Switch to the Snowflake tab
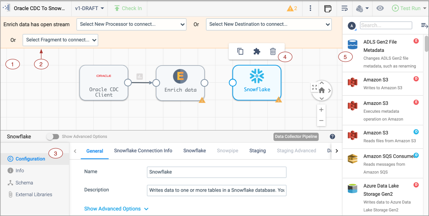429x216 pixels. click(x=194, y=151)
